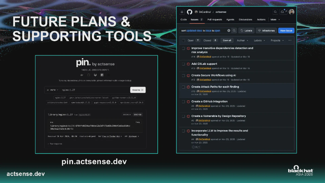This screenshot has height=183, width=325.
Task: Open the Pull requests tab
Action: [215, 20]
